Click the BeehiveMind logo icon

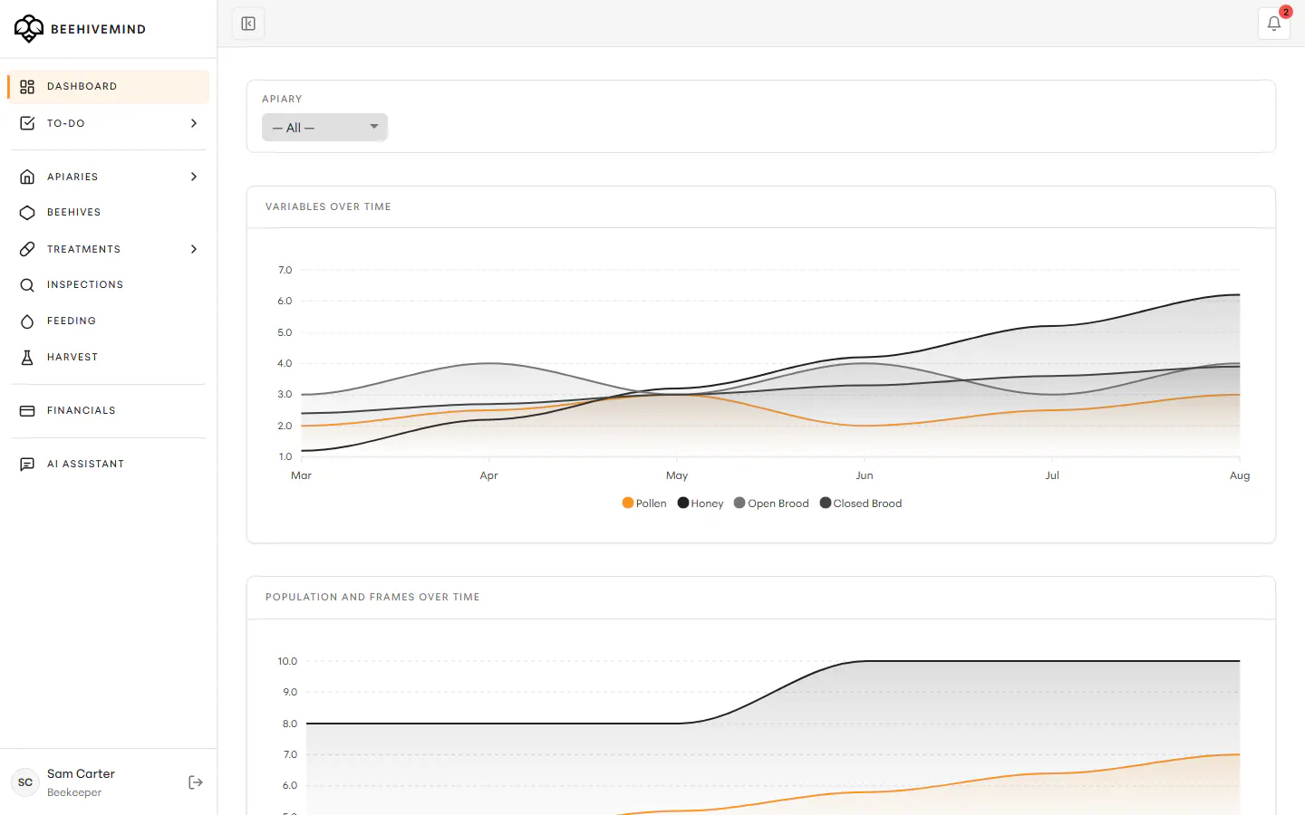tap(29, 28)
